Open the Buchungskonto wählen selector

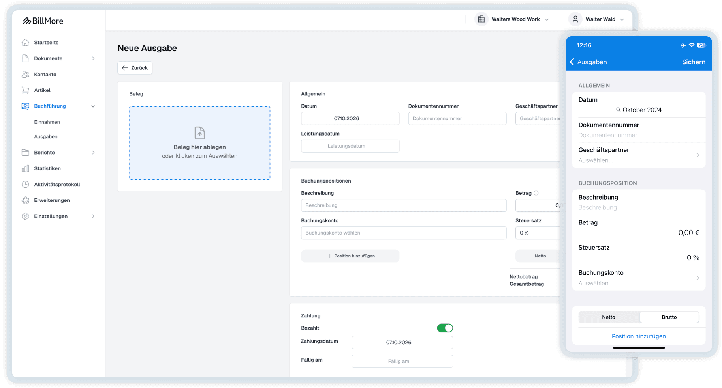tap(404, 233)
